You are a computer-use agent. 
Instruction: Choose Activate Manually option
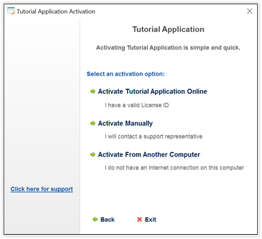coord(126,123)
